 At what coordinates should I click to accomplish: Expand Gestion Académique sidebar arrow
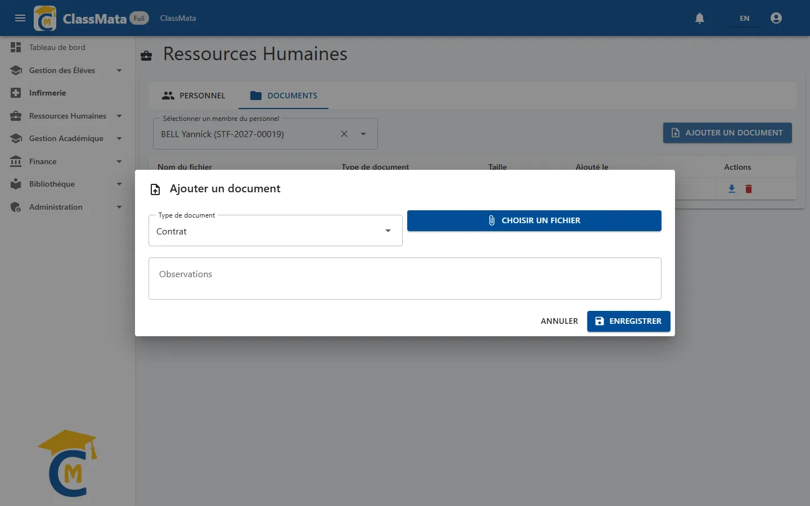[119, 138]
